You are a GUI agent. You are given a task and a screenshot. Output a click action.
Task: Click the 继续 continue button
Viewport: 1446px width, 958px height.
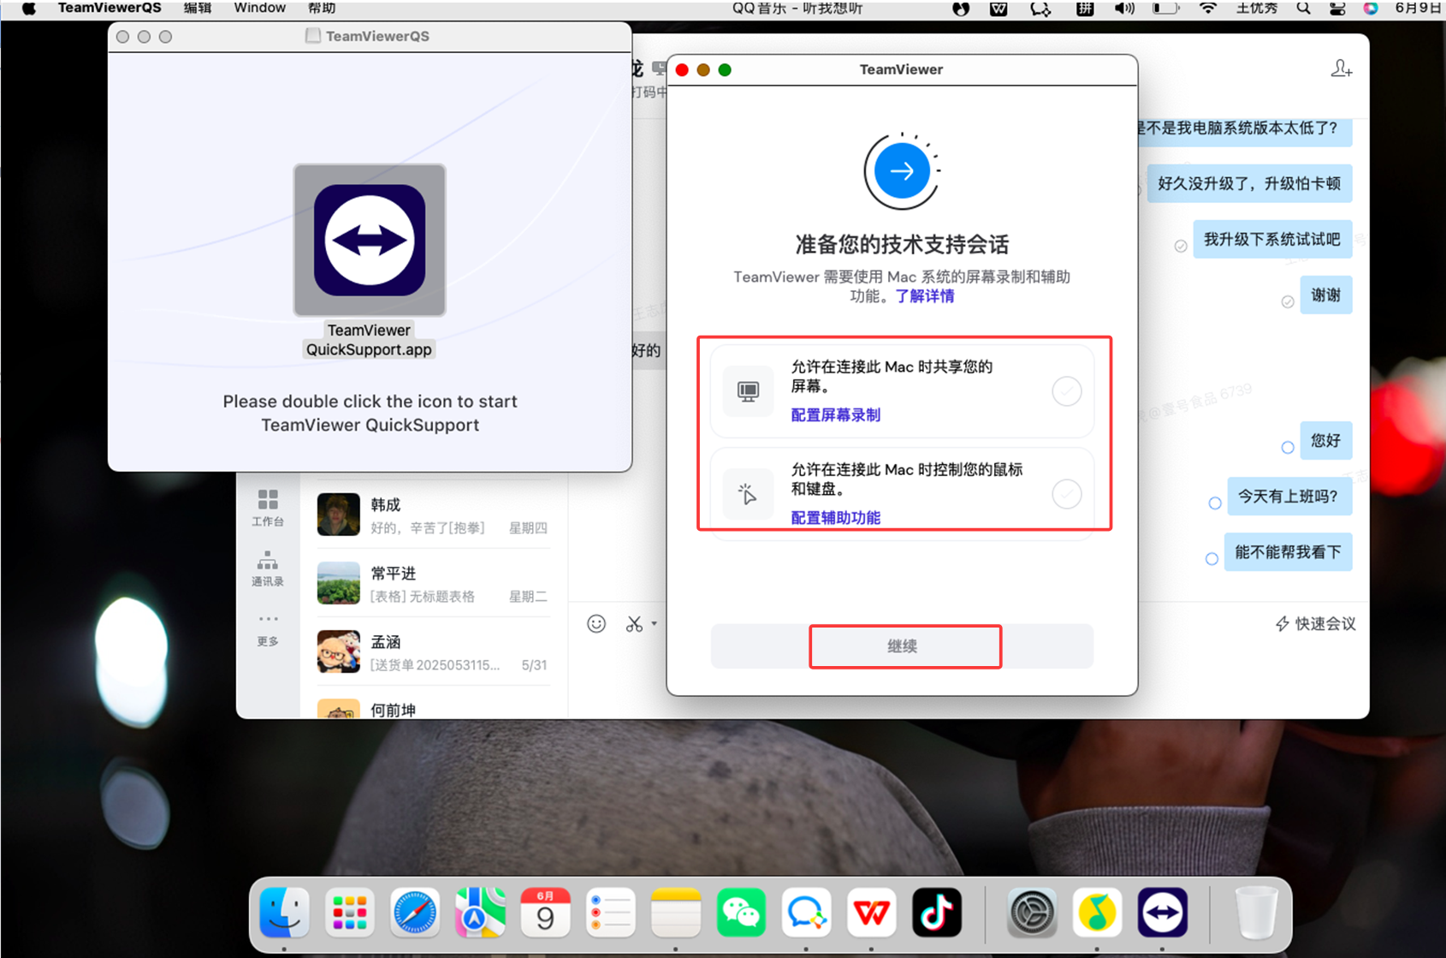[902, 646]
